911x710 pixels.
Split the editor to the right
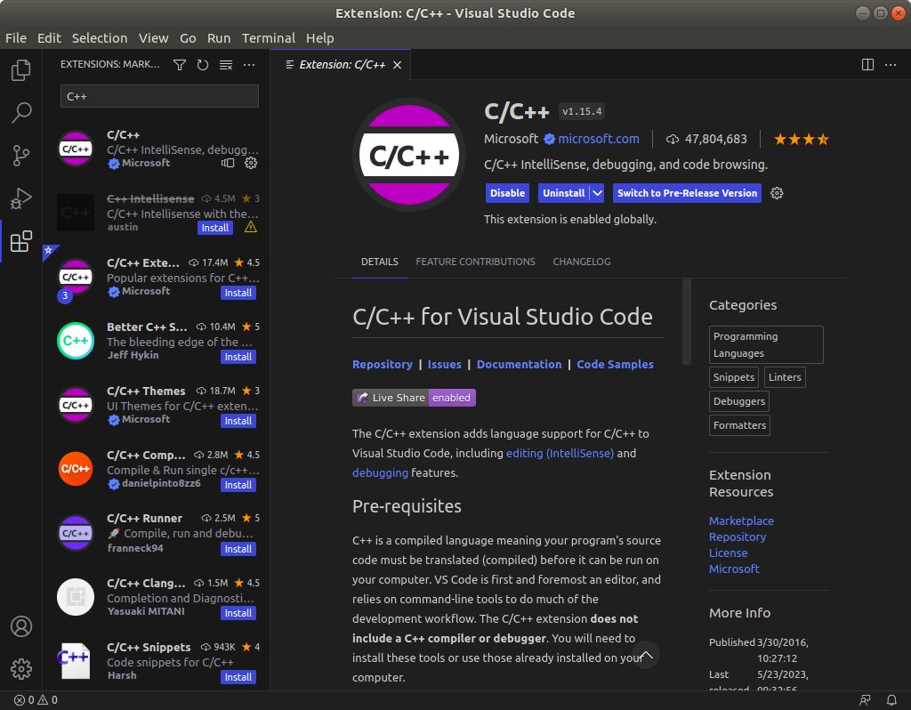867,64
